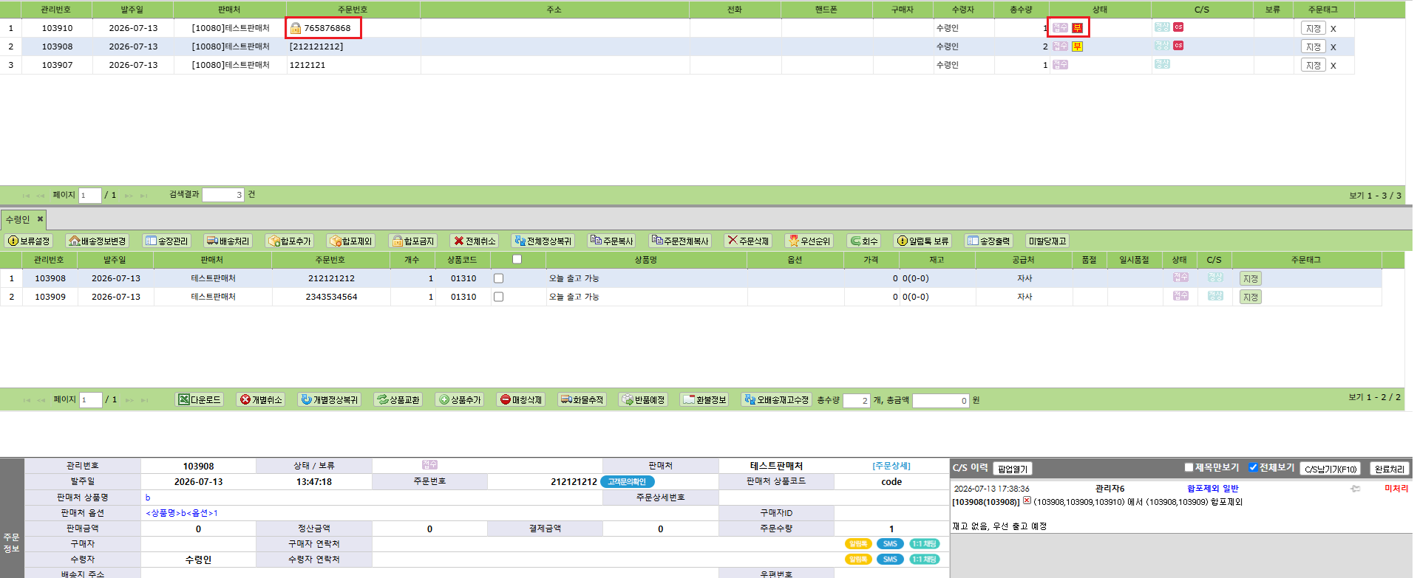This screenshot has height=578, width=1414.
Task: Click 합포금지 lock combined packing
Action: [x=413, y=241]
